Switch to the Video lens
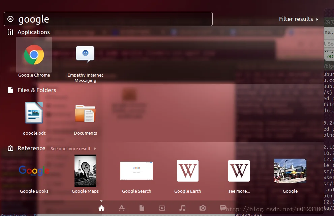The image size is (334, 216). point(162,208)
